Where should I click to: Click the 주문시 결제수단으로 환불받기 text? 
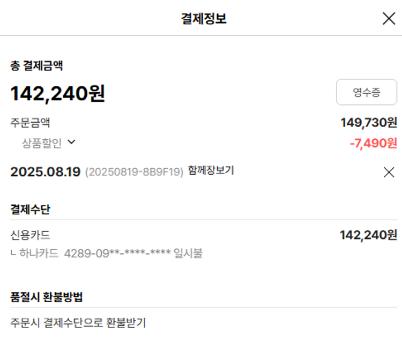(78, 323)
